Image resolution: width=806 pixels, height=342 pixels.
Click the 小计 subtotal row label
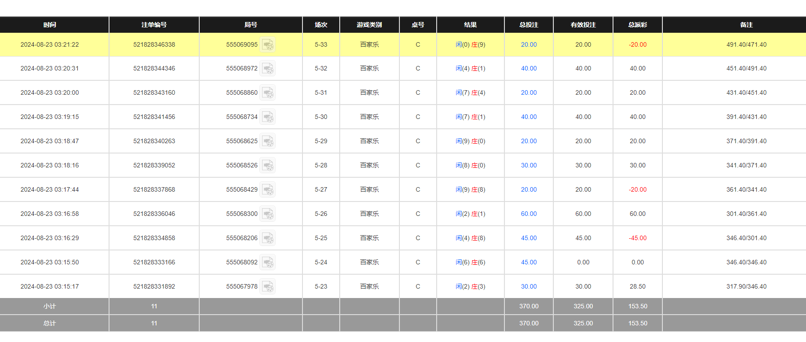click(x=50, y=306)
